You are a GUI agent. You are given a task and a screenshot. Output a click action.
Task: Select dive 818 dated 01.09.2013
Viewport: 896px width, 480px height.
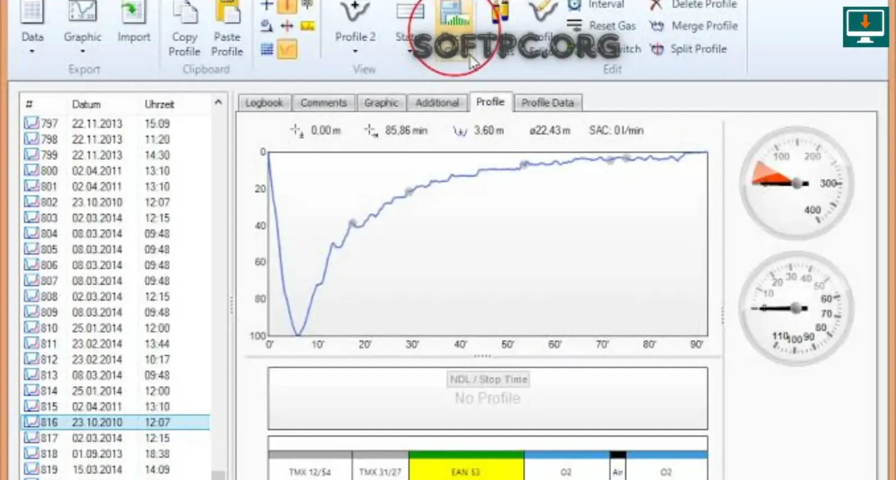pos(116,454)
